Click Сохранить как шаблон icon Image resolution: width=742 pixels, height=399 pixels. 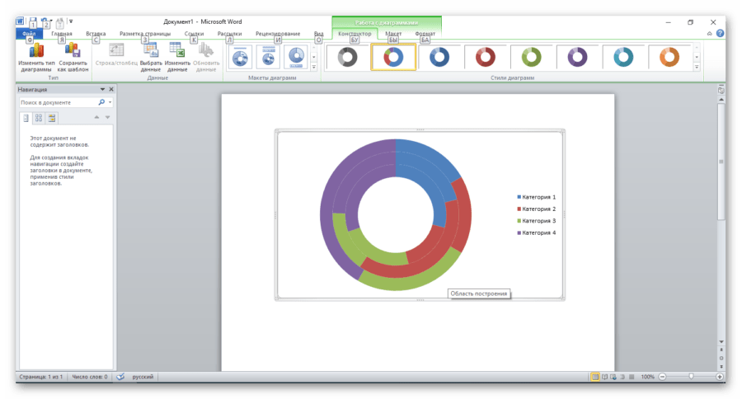[x=73, y=58]
